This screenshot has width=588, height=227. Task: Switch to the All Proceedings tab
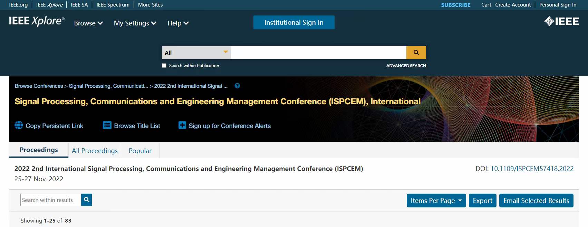point(95,151)
